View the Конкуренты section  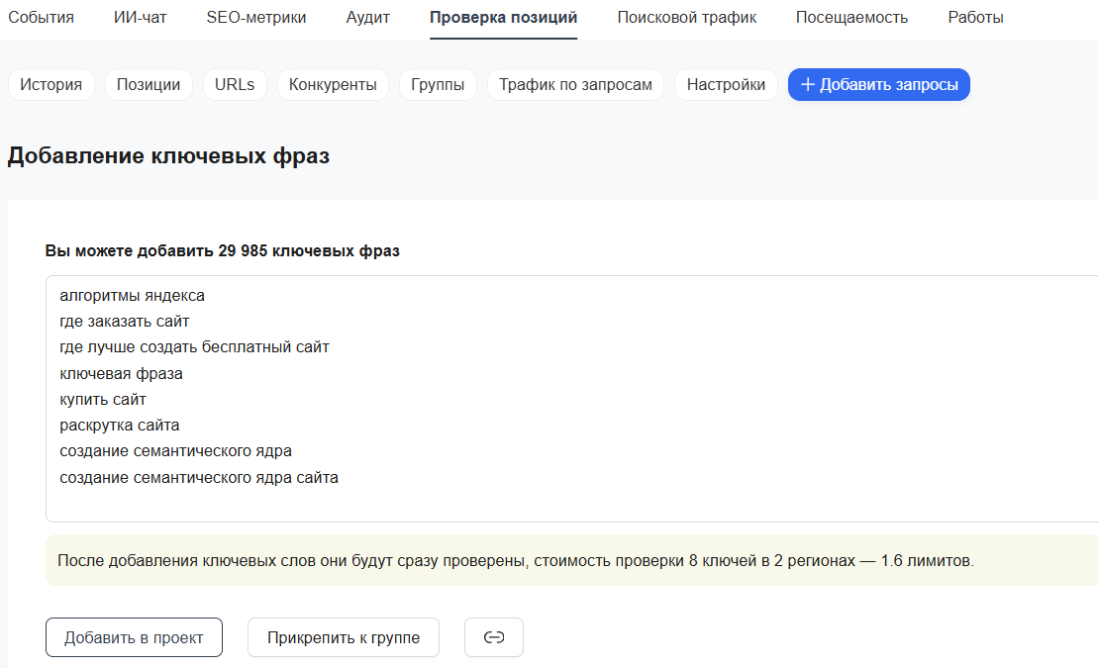333,85
